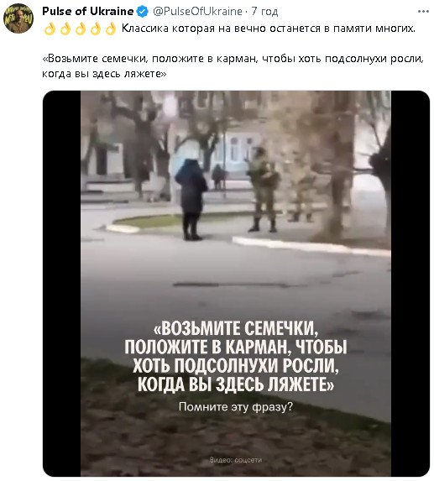434x481 pixels.
Task: Click the blue verified badge
Action: 143,12
